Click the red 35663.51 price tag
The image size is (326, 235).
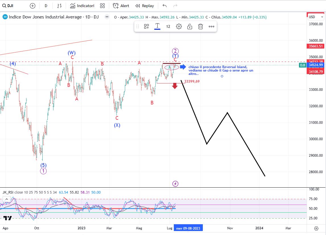315,46
